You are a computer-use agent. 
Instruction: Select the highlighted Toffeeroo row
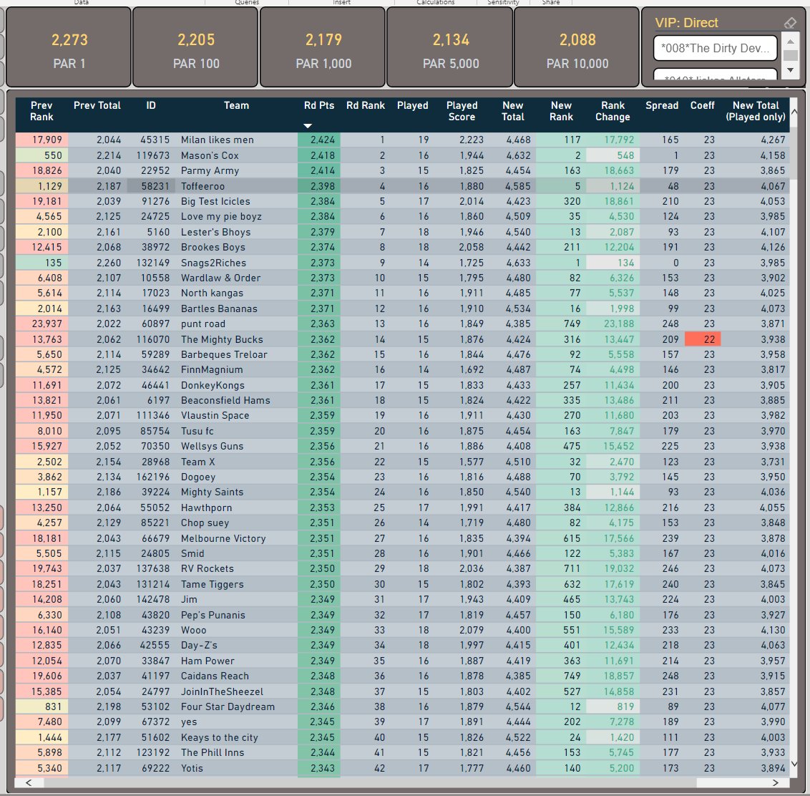coord(236,185)
